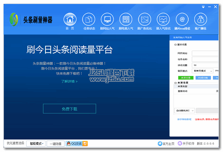Switch to 时间分配 tab
Screen dimensions: 223x152
[203, 78]
